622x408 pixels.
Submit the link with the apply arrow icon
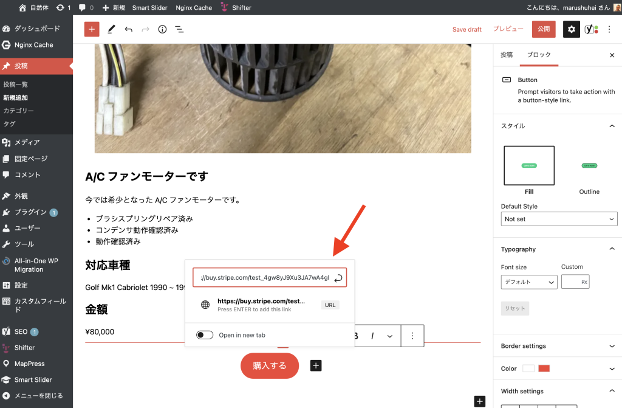338,278
